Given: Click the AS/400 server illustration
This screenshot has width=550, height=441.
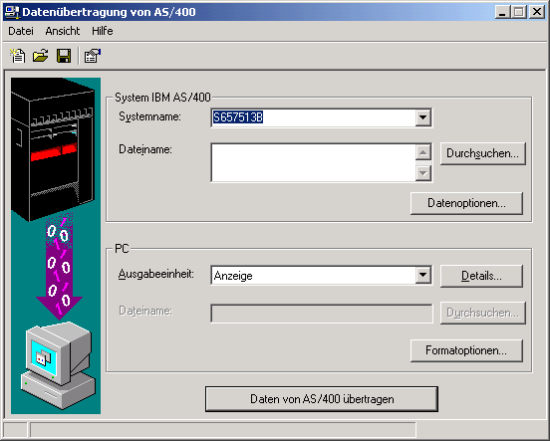Looking at the screenshot, I should (x=53, y=150).
